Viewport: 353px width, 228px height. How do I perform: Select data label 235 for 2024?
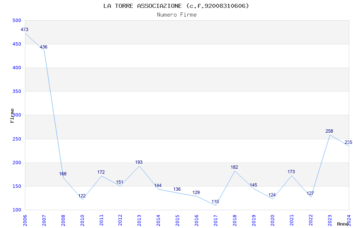pyautogui.click(x=348, y=142)
